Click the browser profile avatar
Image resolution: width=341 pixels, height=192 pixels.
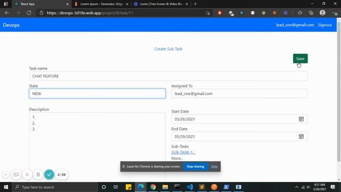pos(322,13)
